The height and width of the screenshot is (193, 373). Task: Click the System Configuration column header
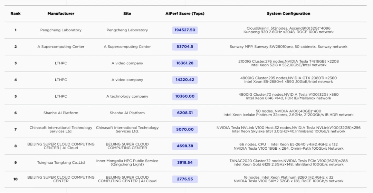pyautogui.click(x=288, y=13)
